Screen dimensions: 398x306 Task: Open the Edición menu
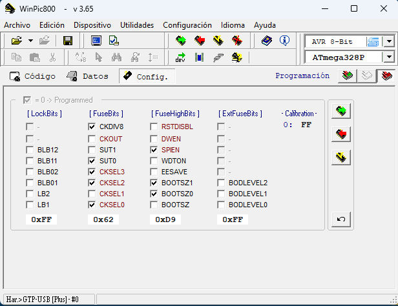pyautogui.click(x=52, y=25)
